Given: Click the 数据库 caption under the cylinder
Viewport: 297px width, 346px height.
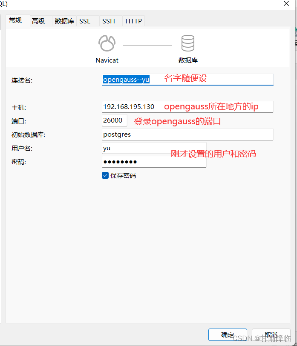Looking at the screenshot, I should pos(188,60).
